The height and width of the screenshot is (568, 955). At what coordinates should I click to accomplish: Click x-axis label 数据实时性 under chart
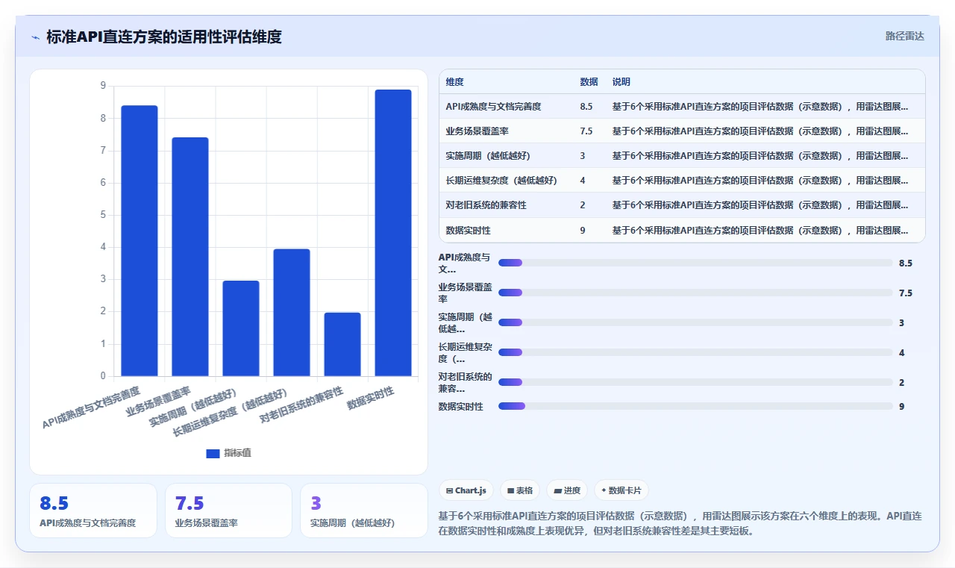[371, 399]
